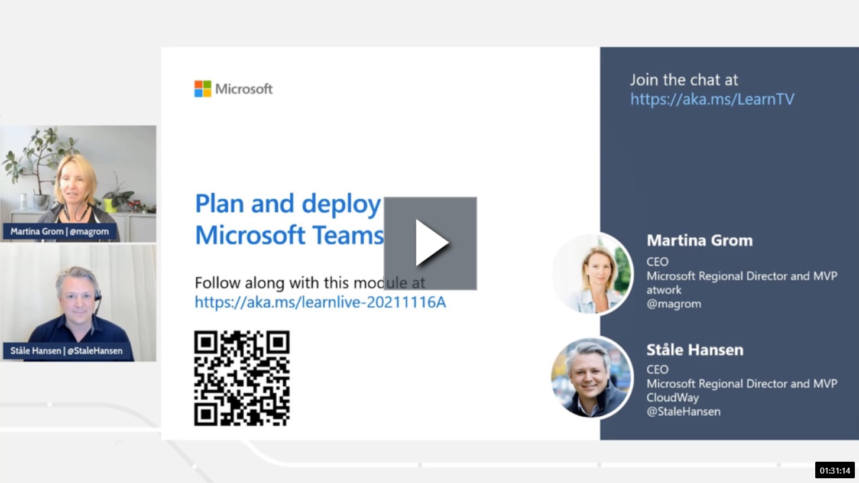Click the 'atwork' company name
The width and height of the screenshot is (859, 483).
click(x=664, y=290)
